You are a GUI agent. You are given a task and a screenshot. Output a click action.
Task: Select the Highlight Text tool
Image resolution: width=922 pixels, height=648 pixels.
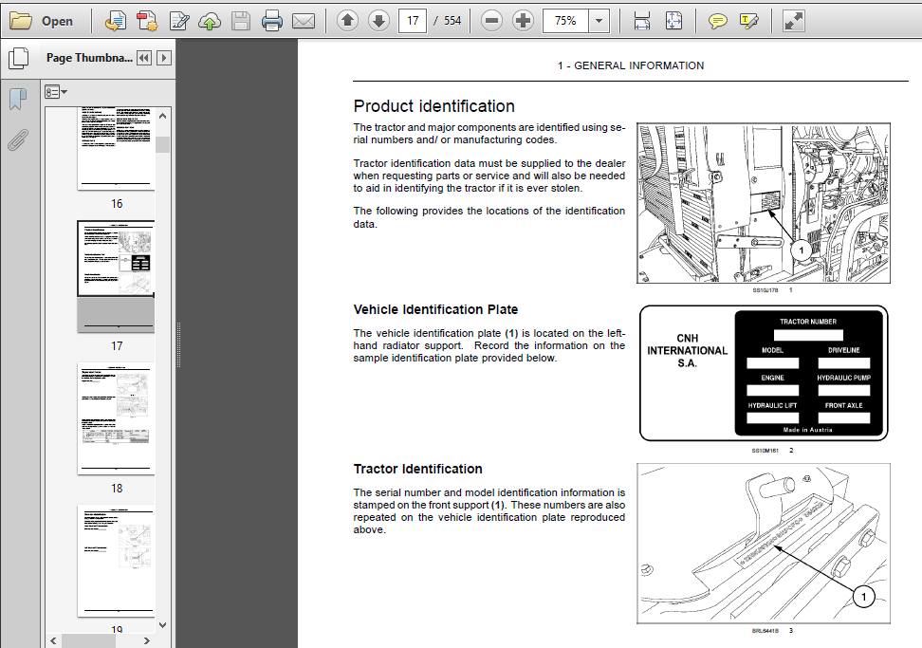(x=748, y=21)
